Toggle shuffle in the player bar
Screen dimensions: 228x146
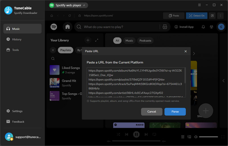[x=118, y=134]
